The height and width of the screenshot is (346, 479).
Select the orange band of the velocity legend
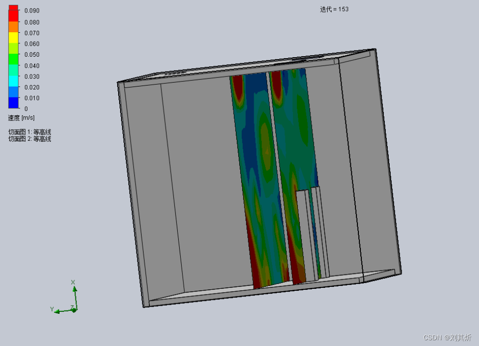tap(13, 27)
